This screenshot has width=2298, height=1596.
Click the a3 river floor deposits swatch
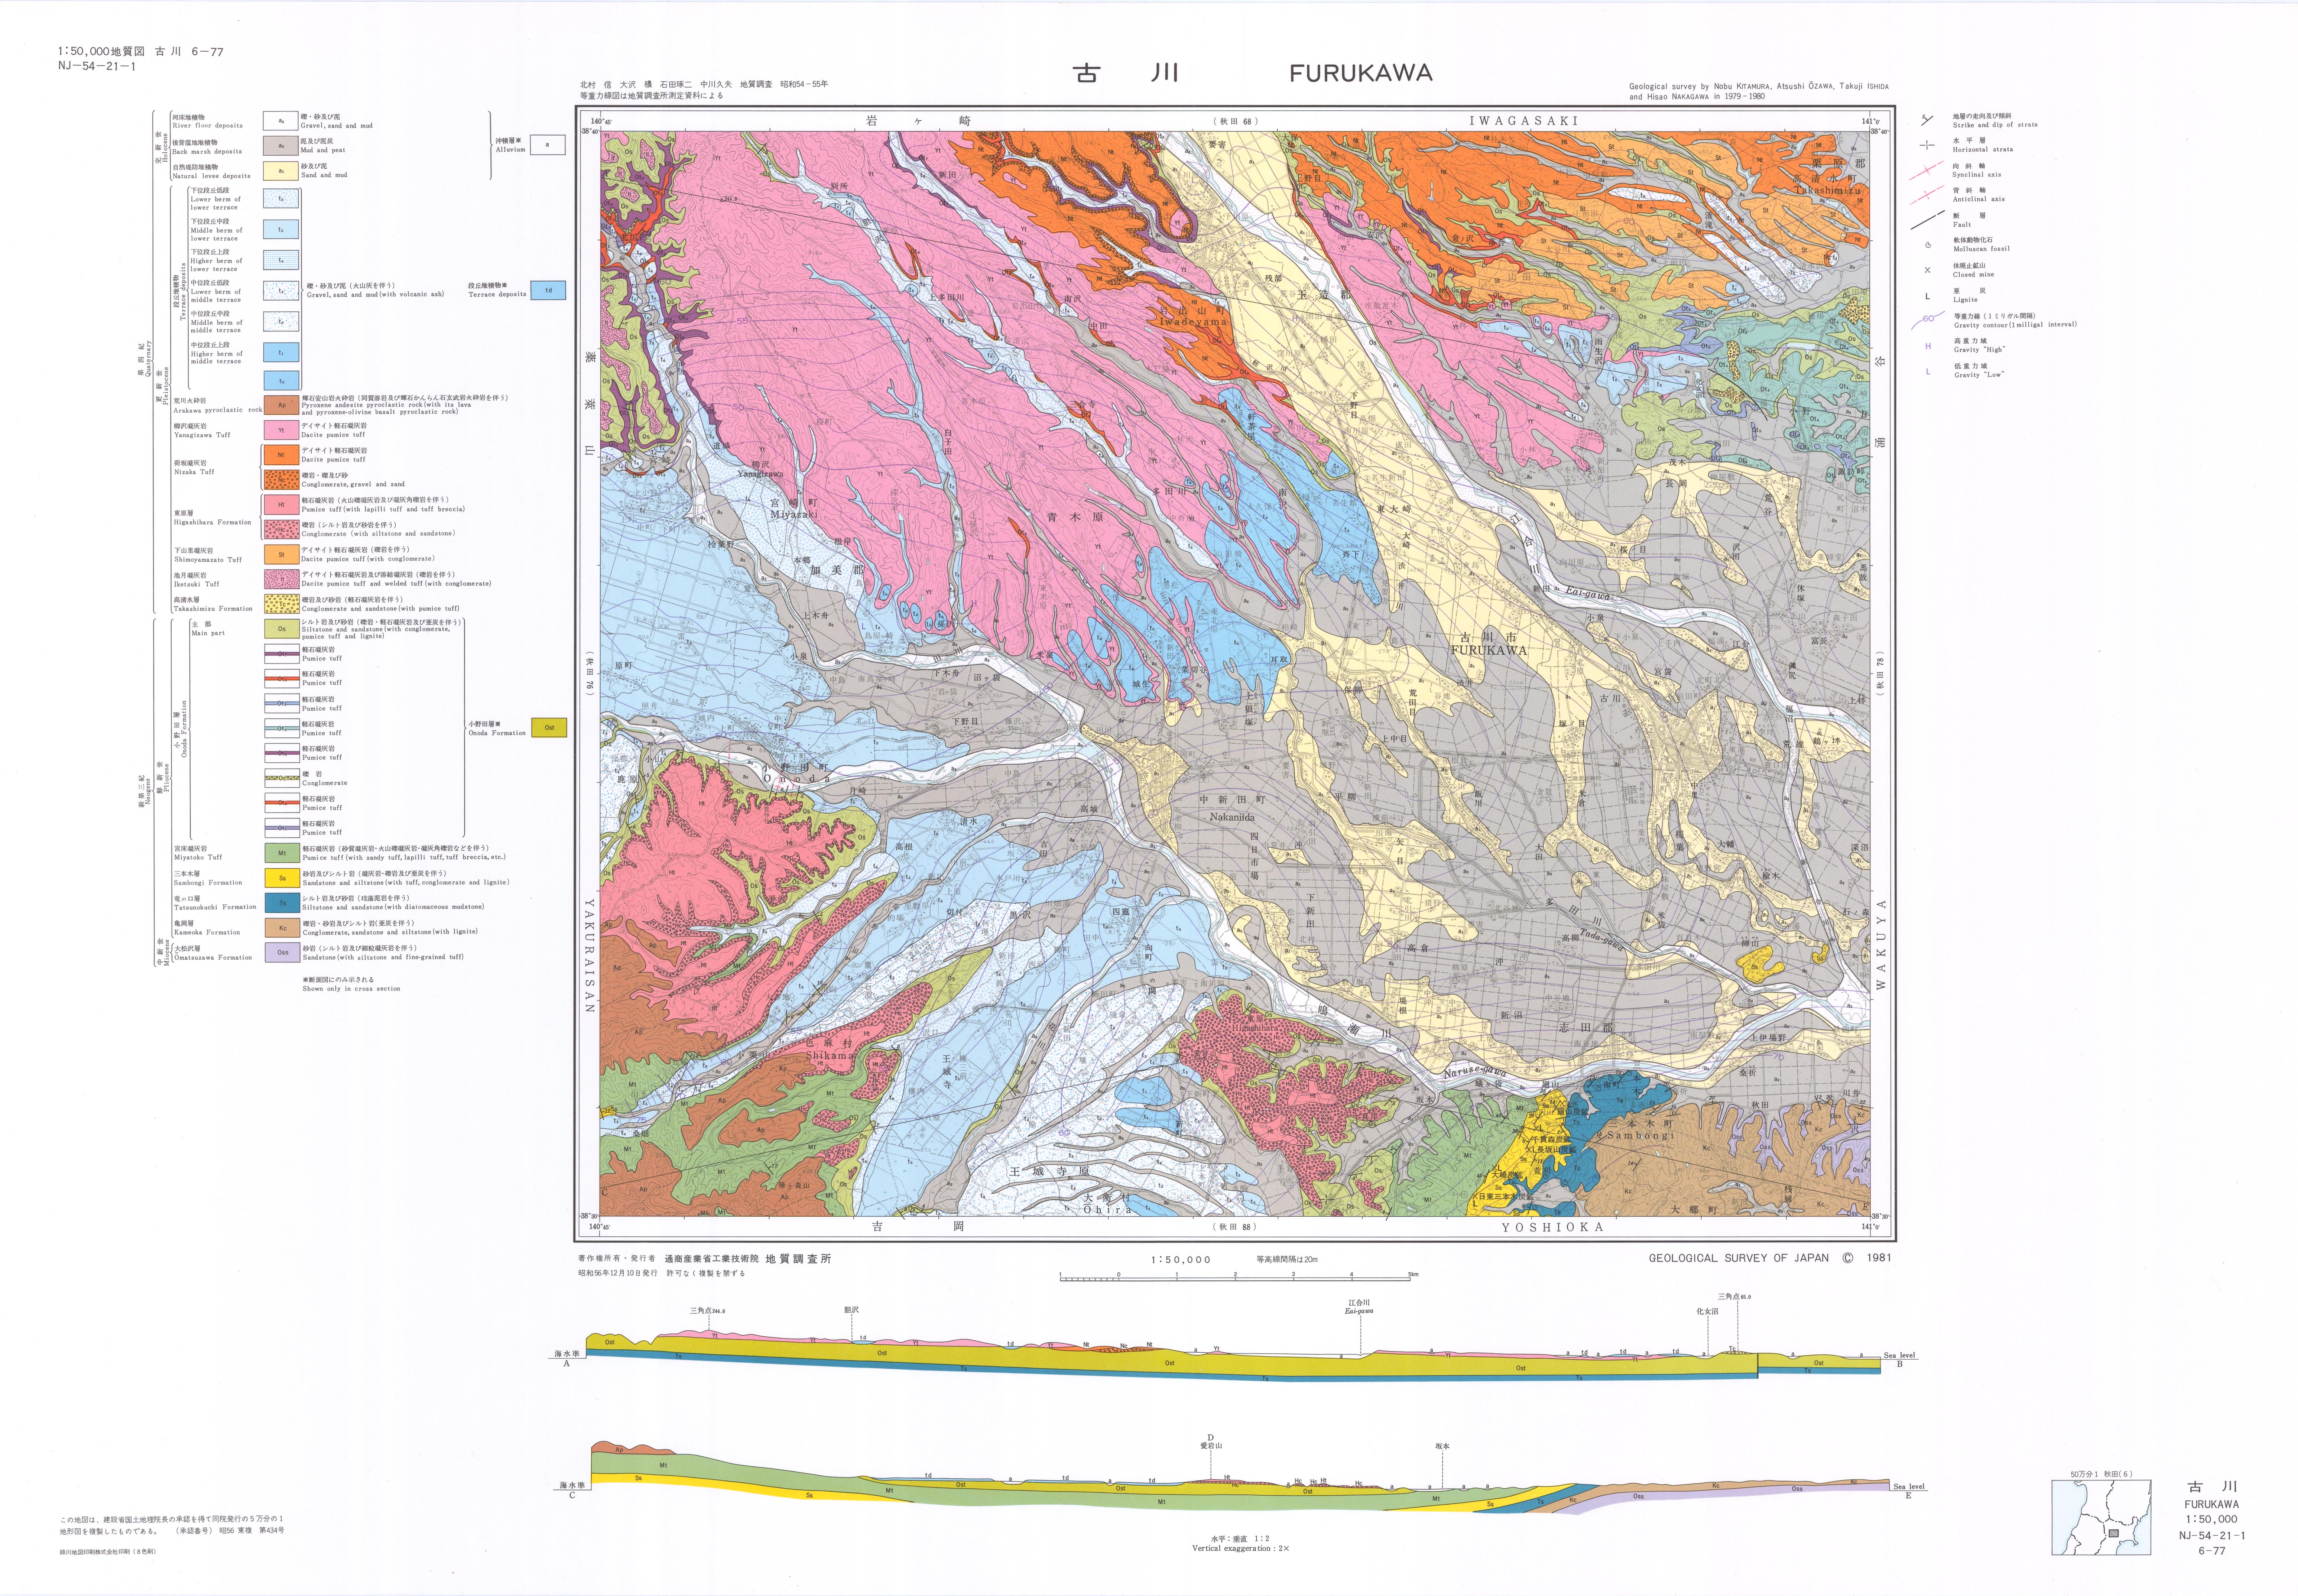click(x=281, y=121)
